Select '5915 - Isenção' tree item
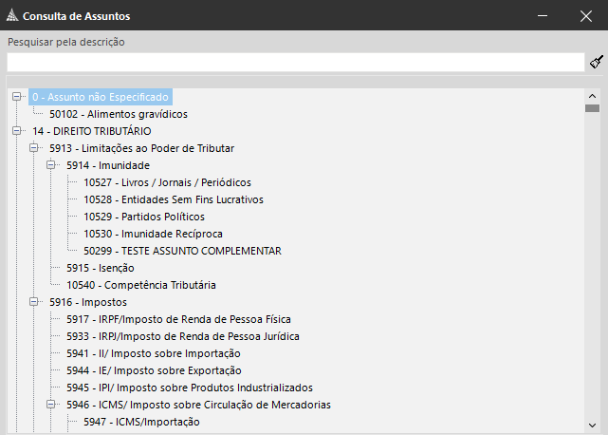The height and width of the screenshot is (435, 608). [x=100, y=268]
